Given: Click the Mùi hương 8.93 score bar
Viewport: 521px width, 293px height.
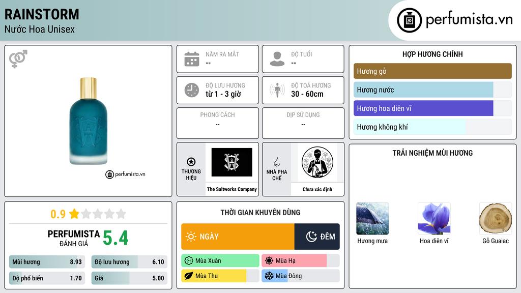Looking at the screenshot, I should coord(47,262).
